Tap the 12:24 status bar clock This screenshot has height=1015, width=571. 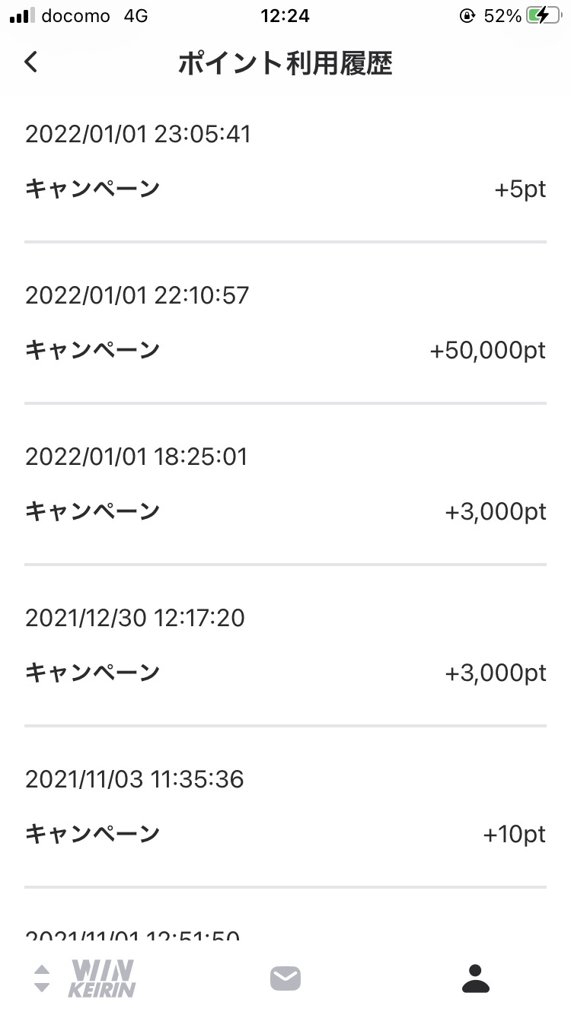coord(284,16)
